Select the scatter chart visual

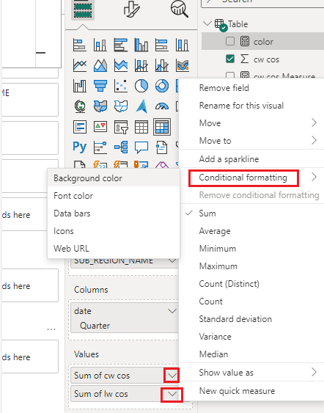[121, 86]
